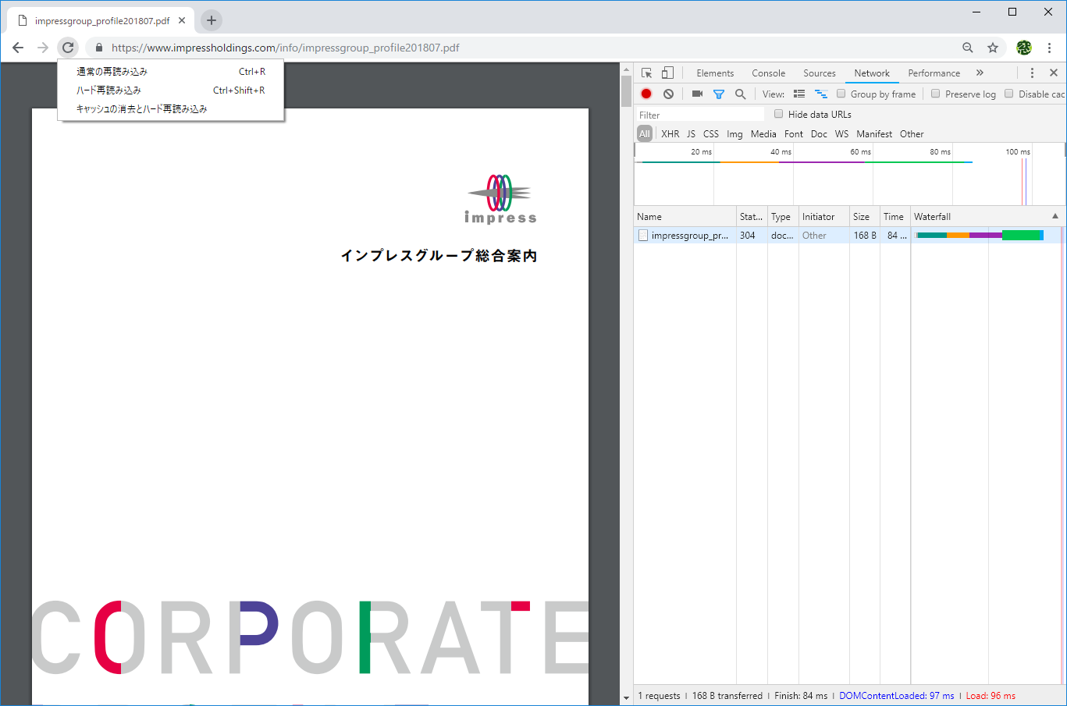Start capturing screenshots with the camera icon
The width and height of the screenshot is (1067, 706).
tap(696, 94)
